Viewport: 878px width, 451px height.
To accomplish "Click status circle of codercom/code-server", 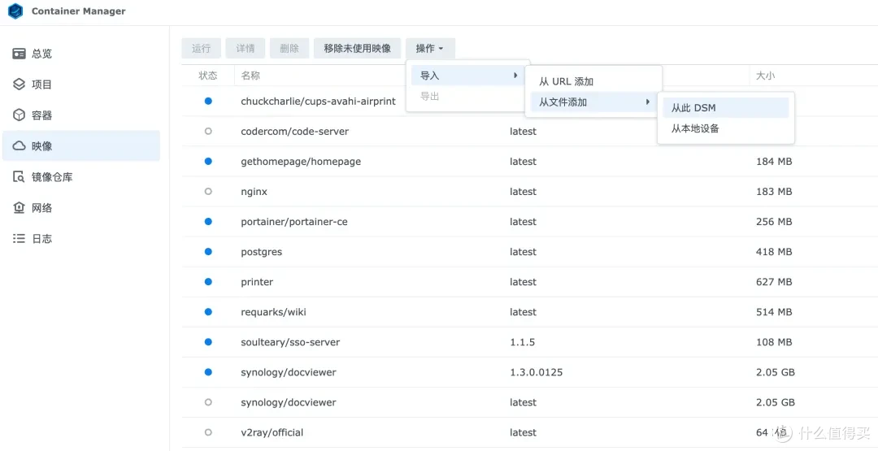I will 208,131.
